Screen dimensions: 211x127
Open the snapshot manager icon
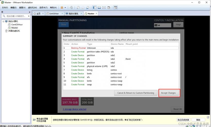tap(87, 8)
